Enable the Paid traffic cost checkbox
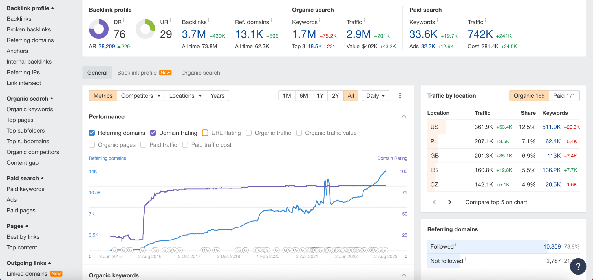The image size is (593, 280). pos(185,145)
